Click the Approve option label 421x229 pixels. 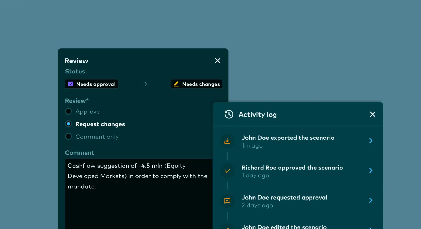(x=88, y=112)
